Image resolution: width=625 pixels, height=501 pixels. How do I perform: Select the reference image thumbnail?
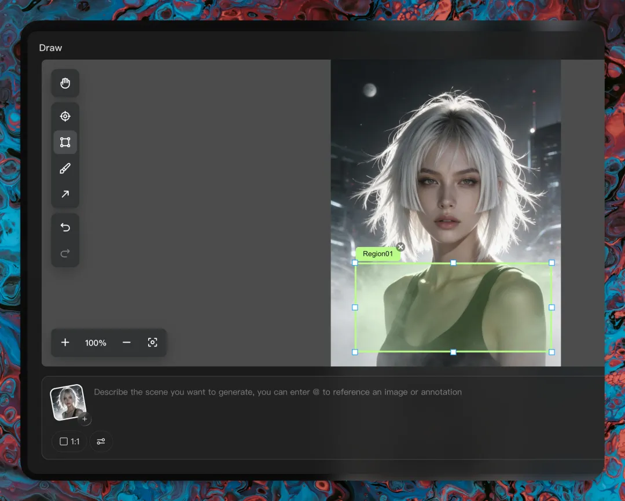click(x=68, y=402)
